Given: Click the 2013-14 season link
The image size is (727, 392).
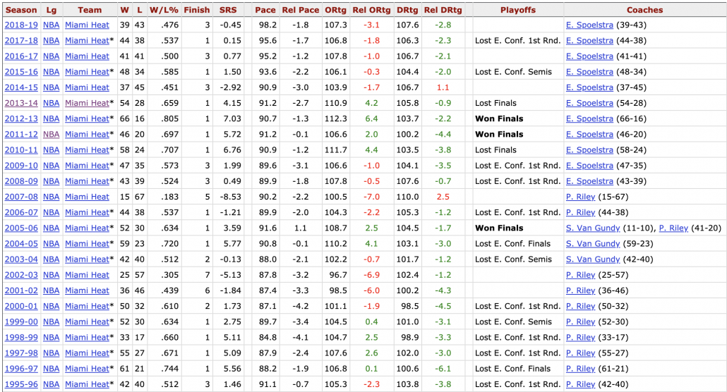Looking at the screenshot, I should pyautogui.click(x=21, y=103).
